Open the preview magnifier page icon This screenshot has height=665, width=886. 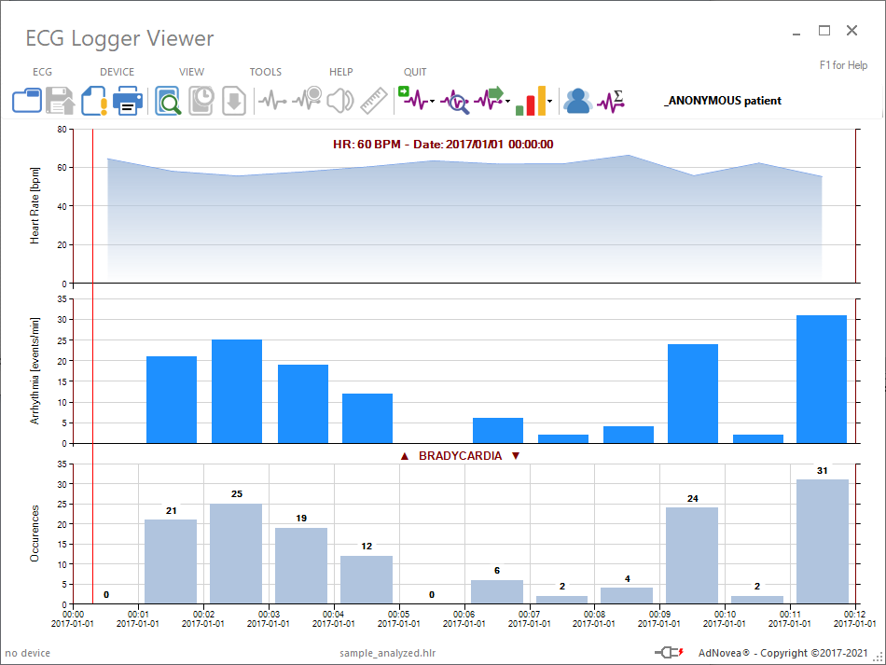(x=168, y=101)
